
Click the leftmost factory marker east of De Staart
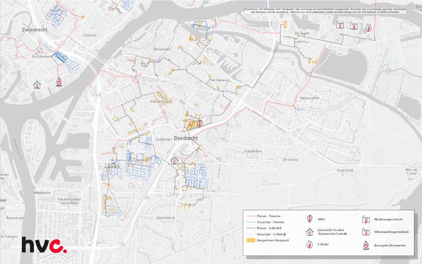click(340, 25)
